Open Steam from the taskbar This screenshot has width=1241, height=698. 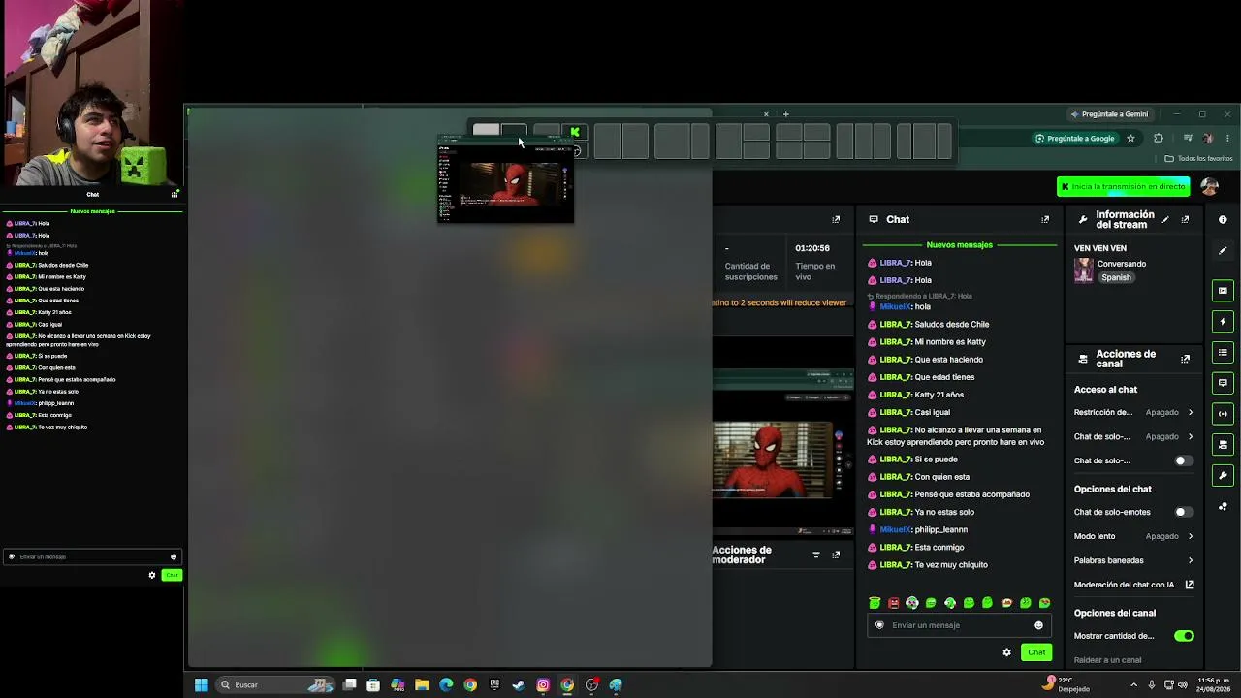coord(519,685)
